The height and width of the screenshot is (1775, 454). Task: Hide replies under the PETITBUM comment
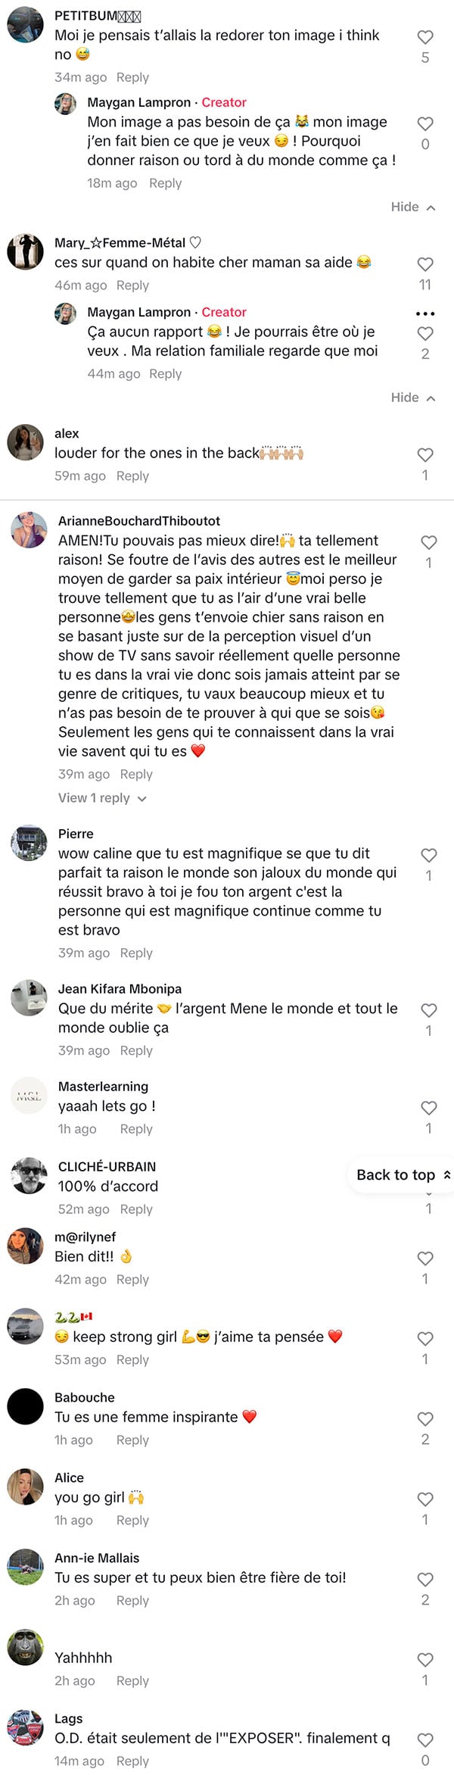413,207
